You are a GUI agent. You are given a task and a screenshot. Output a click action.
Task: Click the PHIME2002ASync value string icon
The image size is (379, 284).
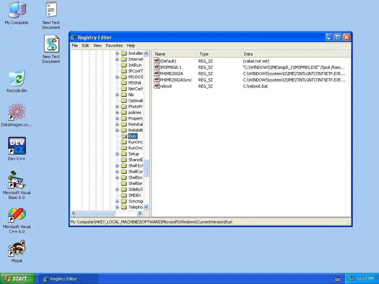[x=157, y=80]
